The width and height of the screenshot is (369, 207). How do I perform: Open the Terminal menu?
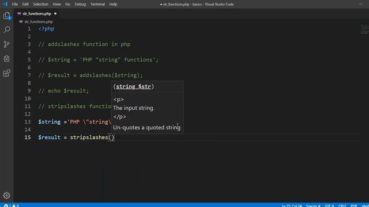click(x=97, y=4)
